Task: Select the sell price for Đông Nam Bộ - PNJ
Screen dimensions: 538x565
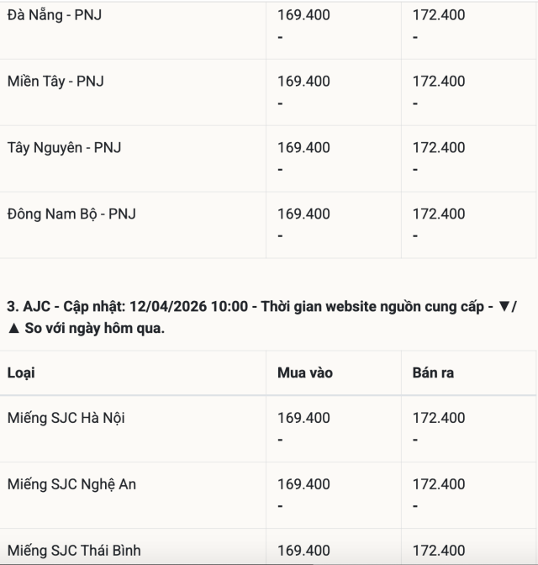Action: pos(438,214)
